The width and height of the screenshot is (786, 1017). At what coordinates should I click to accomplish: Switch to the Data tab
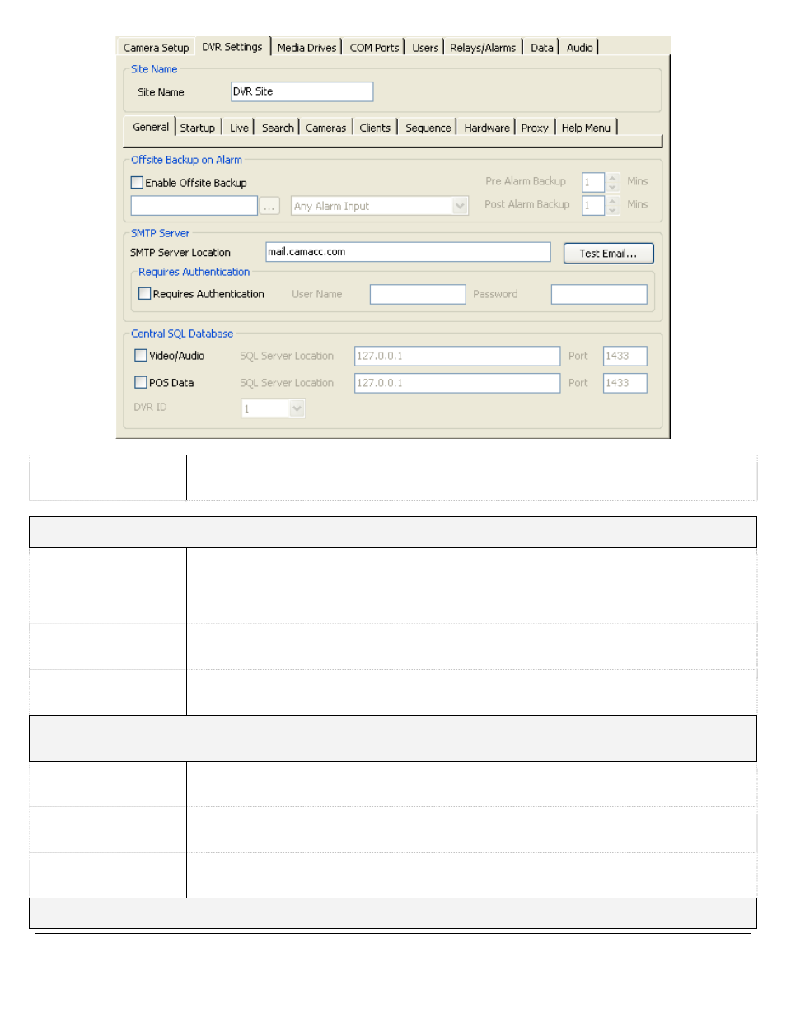pyautogui.click(x=542, y=48)
